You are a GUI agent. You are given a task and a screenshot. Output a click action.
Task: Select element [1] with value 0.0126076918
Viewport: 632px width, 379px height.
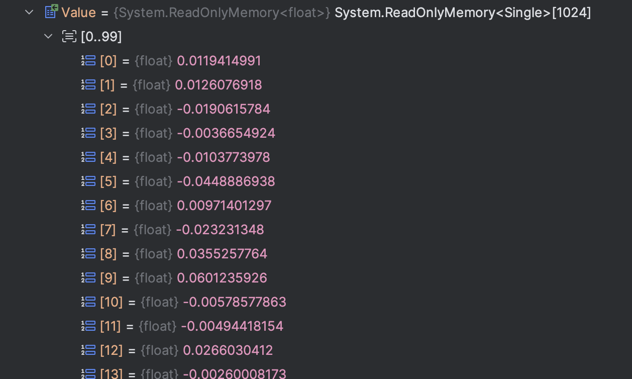tap(218, 85)
